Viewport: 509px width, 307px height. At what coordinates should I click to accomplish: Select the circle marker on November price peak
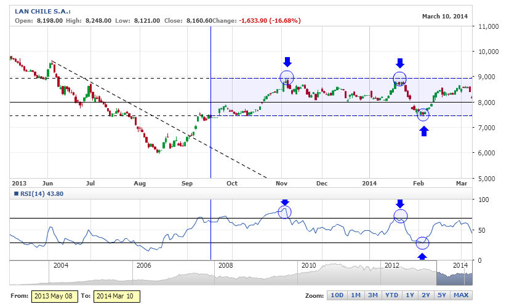click(x=287, y=78)
